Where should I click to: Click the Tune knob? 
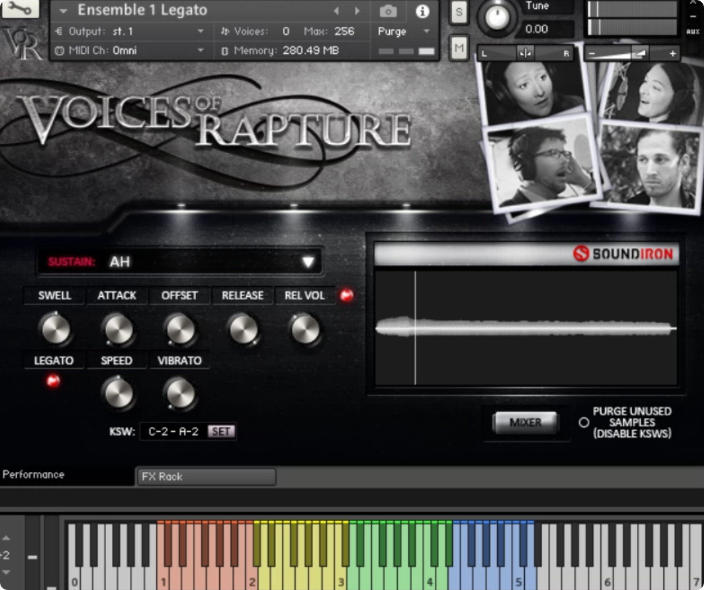(x=497, y=17)
